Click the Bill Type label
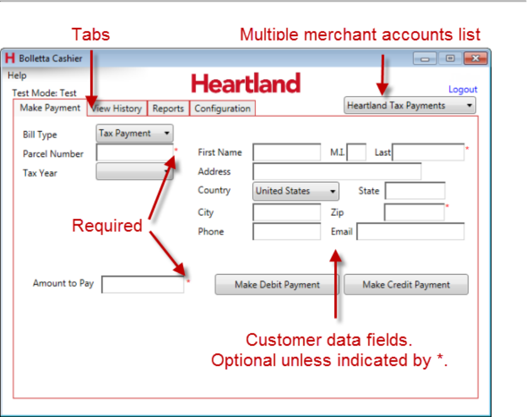Screen dimensions: 527x417 pyautogui.click(x=40, y=134)
